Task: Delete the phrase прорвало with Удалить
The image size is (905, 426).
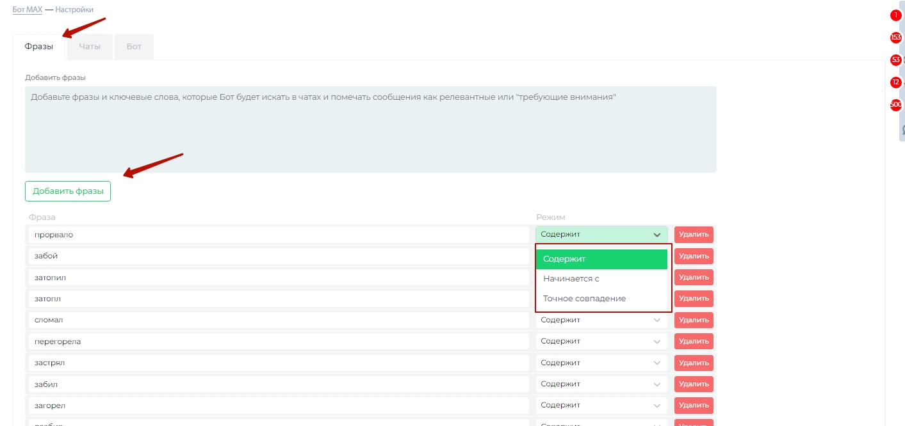Action: [x=694, y=235]
